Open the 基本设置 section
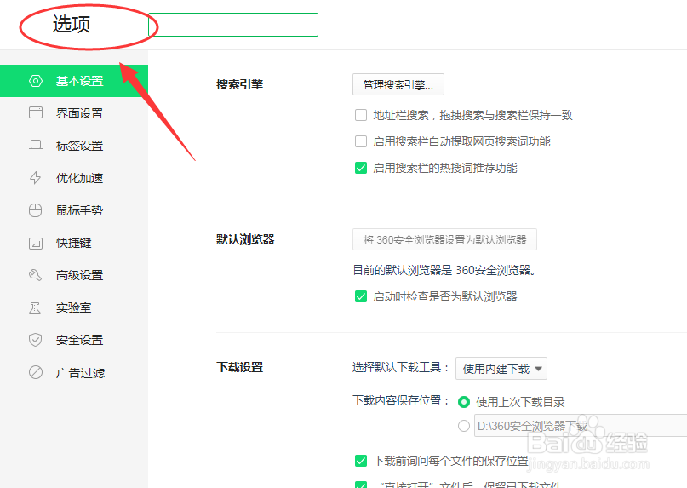Image resolution: width=687 pixels, height=488 pixels. [x=74, y=81]
